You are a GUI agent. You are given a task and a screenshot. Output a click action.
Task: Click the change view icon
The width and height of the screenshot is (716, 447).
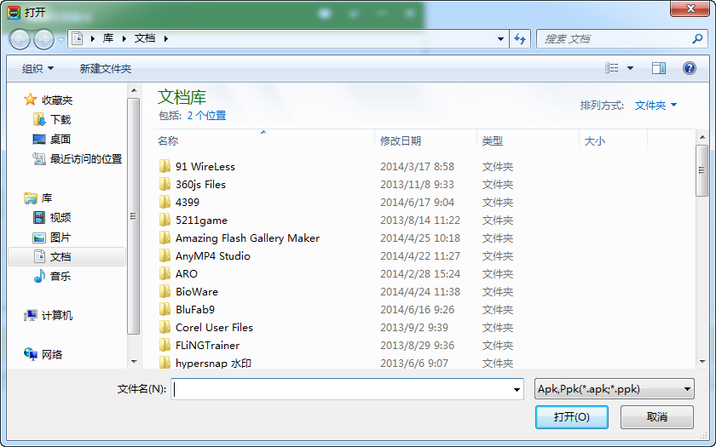[612, 68]
